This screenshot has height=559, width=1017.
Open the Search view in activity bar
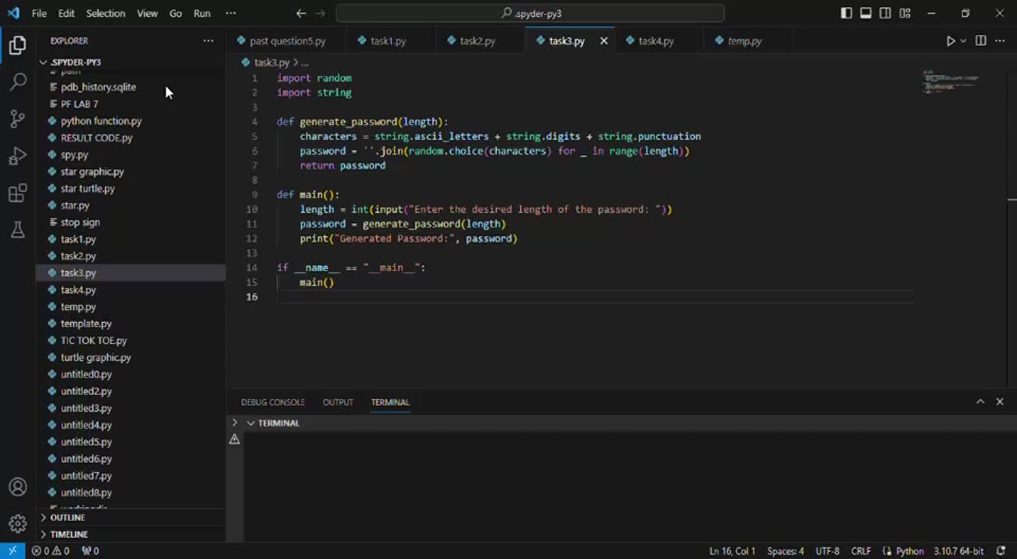(17, 82)
